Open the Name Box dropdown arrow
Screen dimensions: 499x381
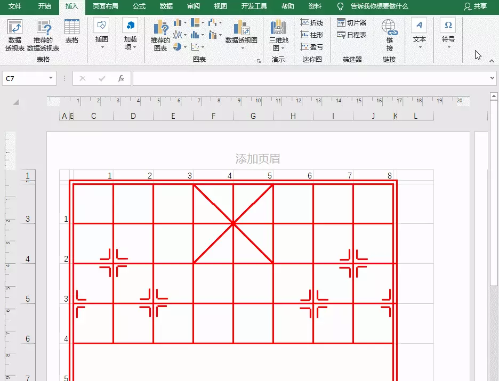tap(51, 78)
